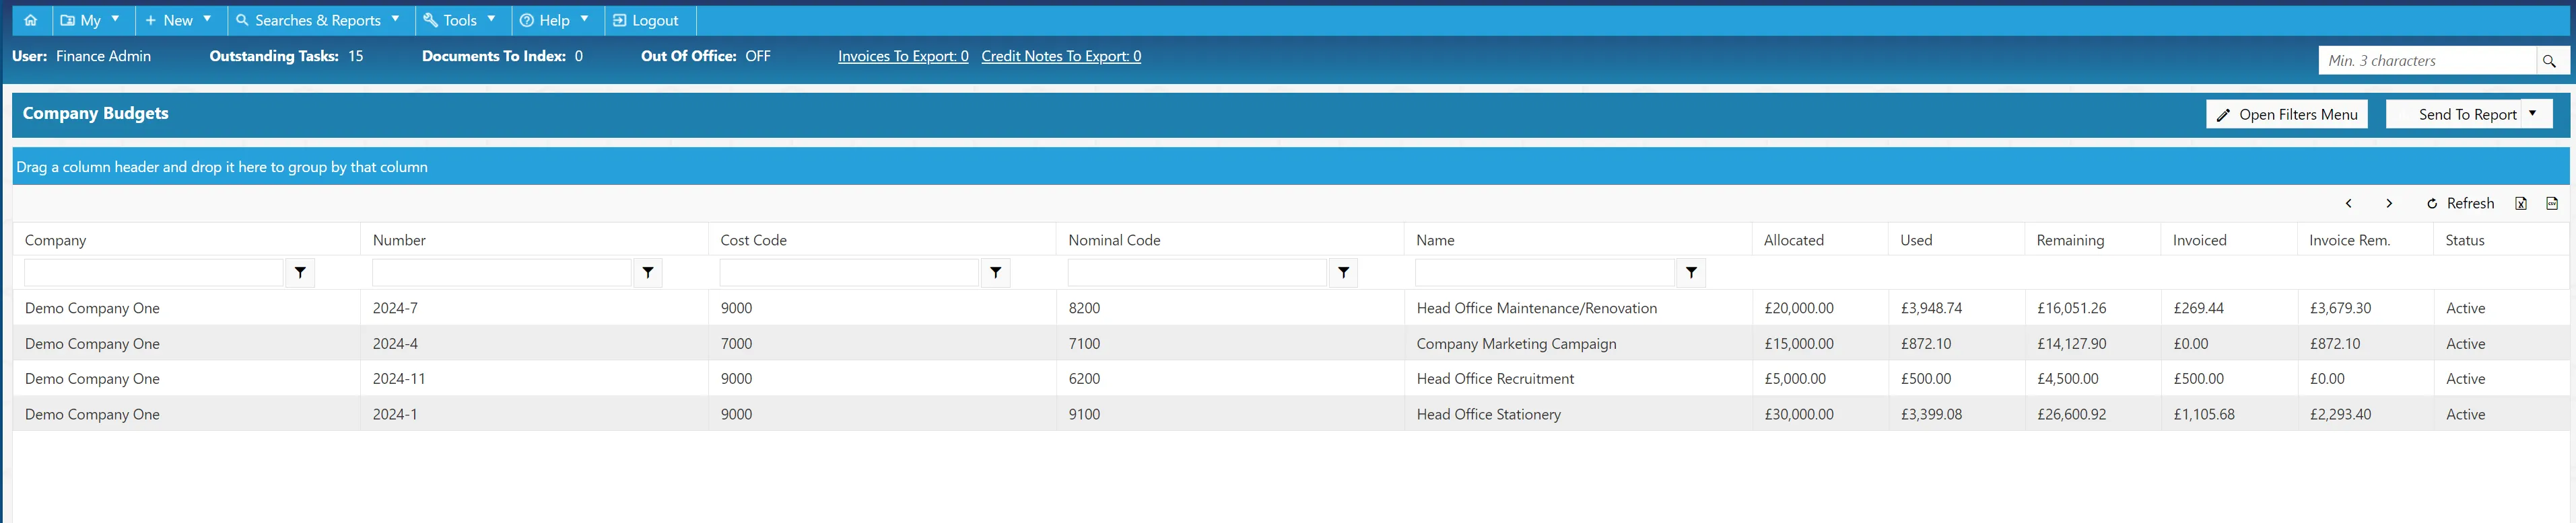Go to previous page arrow
Image resolution: width=2576 pixels, height=523 pixels.
2348,204
